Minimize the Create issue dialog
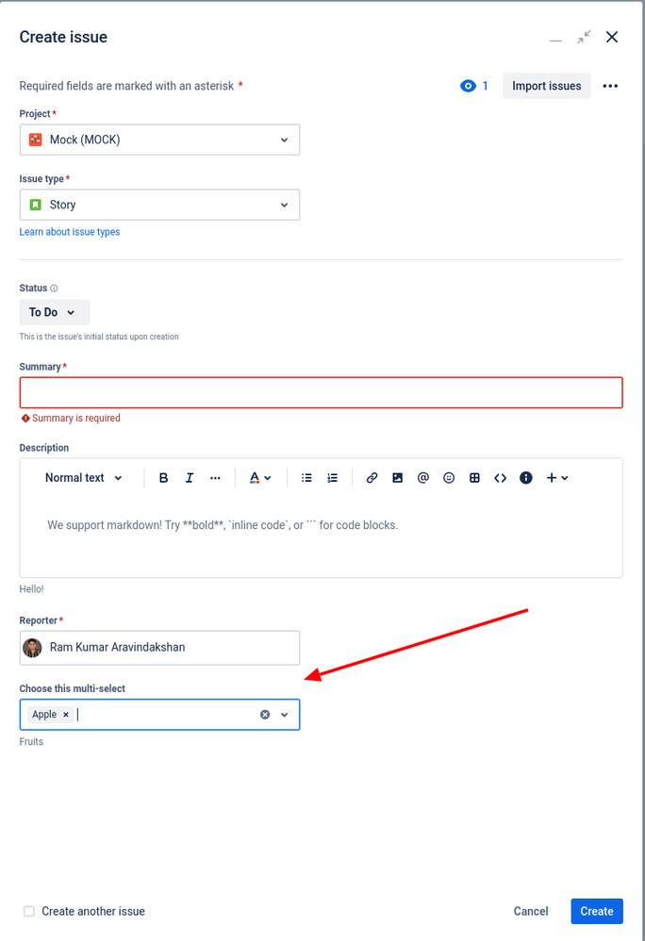 click(x=555, y=40)
